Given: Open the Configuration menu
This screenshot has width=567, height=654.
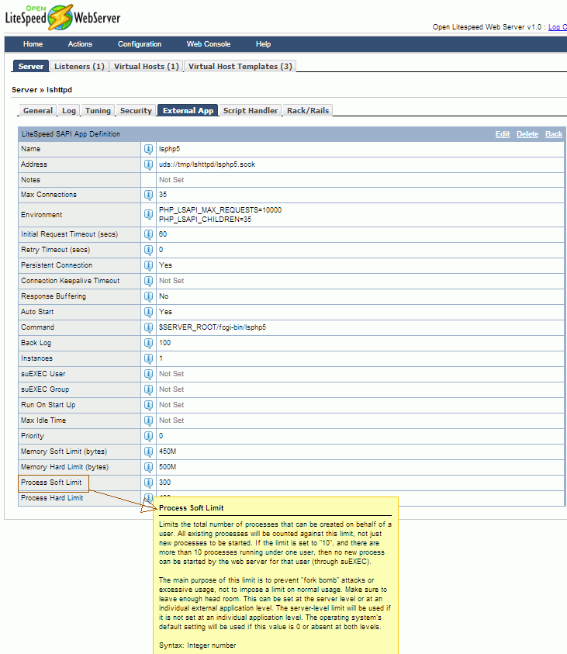Looking at the screenshot, I should tap(140, 44).
